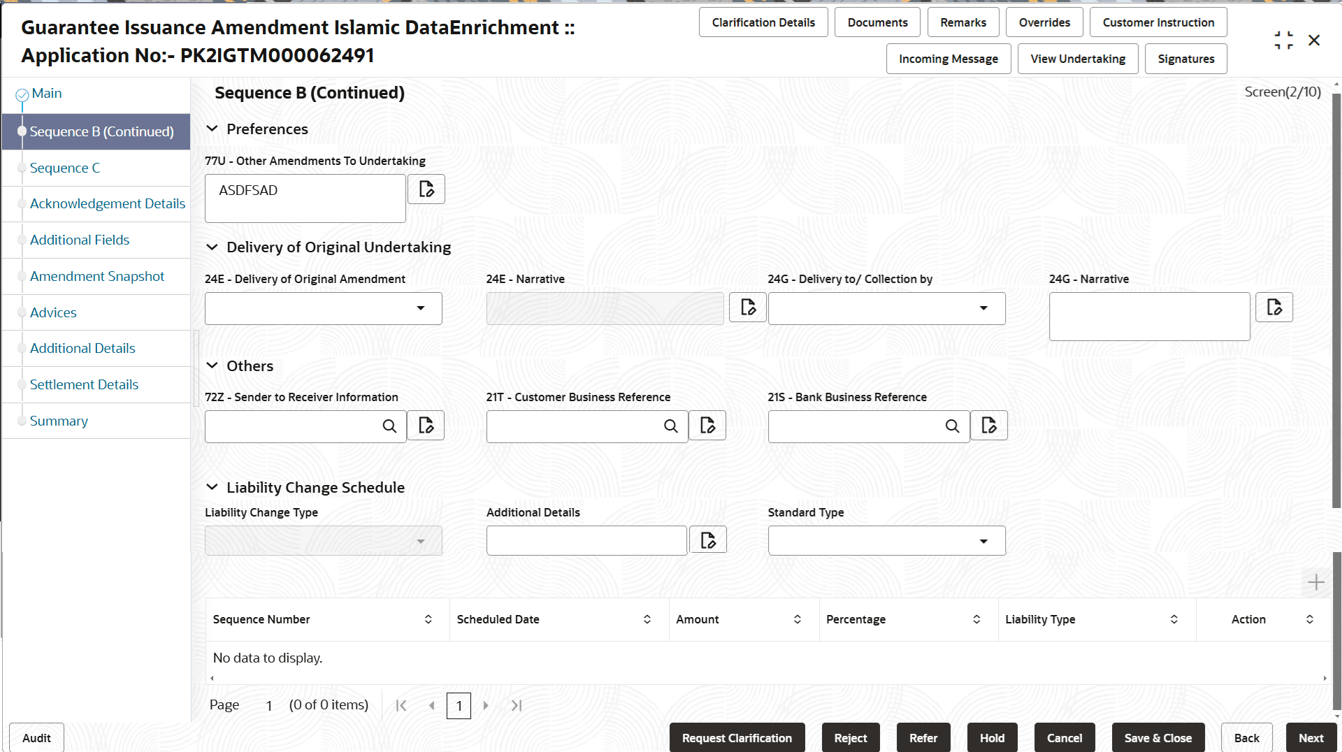Click the Request Clarification button
This screenshot has width=1342, height=752.
pyautogui.click(x=737, y=737)
